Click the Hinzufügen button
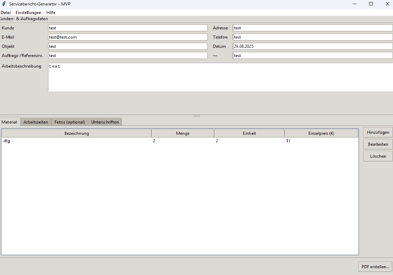393x275 pixels. click(x=378, y=132)
